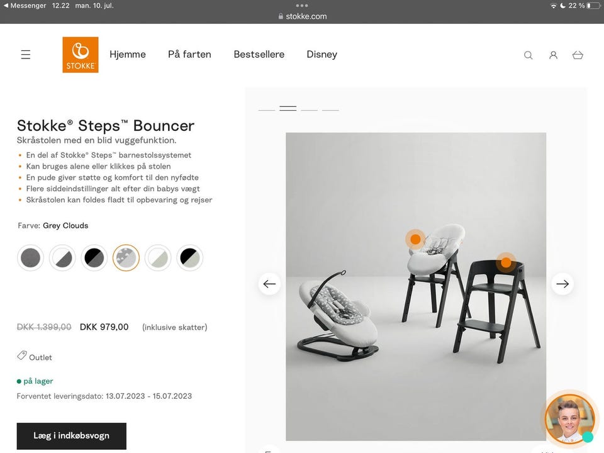
Task: Click the Stokke logo
Action: tap(81, 55)
